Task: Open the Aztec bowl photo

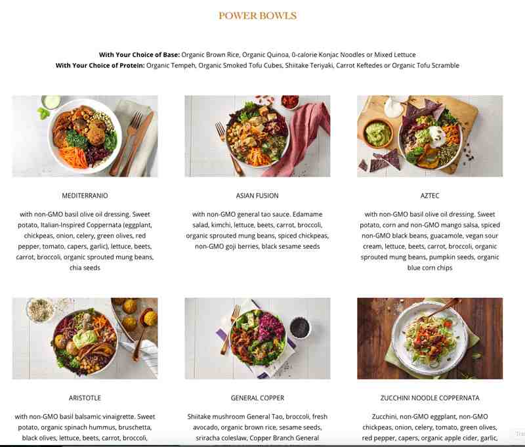Action: pos(430,137)
